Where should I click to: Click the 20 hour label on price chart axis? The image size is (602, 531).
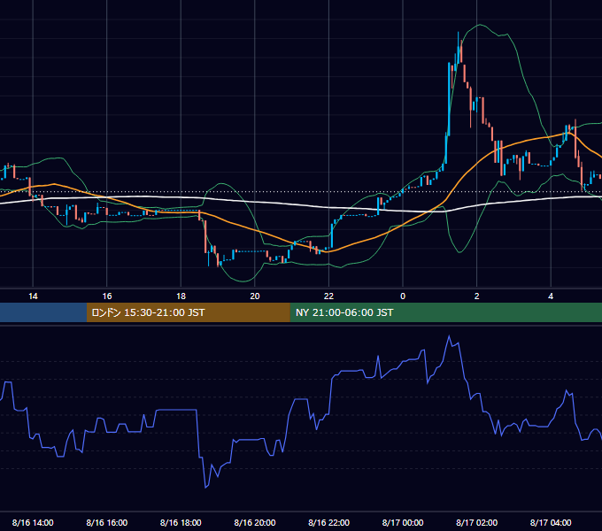[255, 296]
